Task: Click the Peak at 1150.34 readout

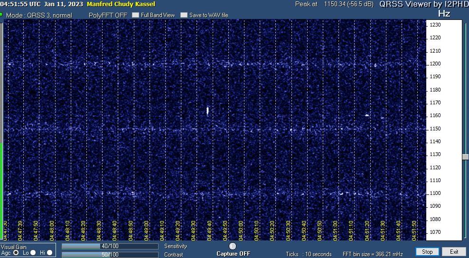Action: (x=334, y=4)
